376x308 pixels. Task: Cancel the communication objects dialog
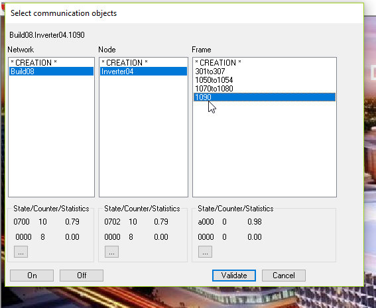(284, 276)
